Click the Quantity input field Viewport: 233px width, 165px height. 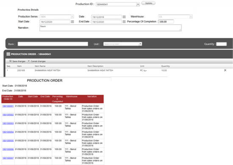(x=222, y=44)
